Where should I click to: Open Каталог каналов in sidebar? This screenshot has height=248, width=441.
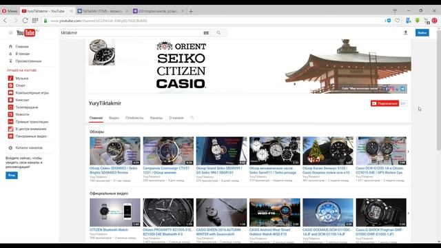29,147
